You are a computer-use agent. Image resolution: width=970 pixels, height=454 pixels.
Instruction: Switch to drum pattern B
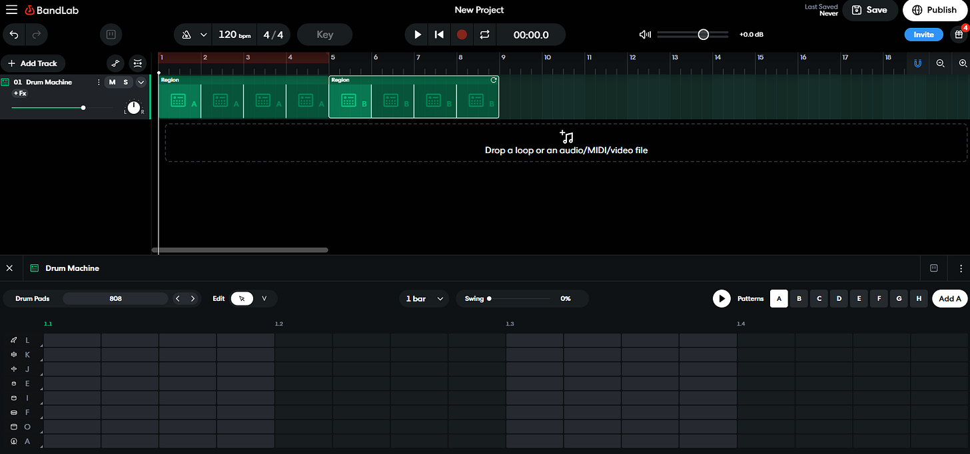pyautogui.click(x=799, y=298)
